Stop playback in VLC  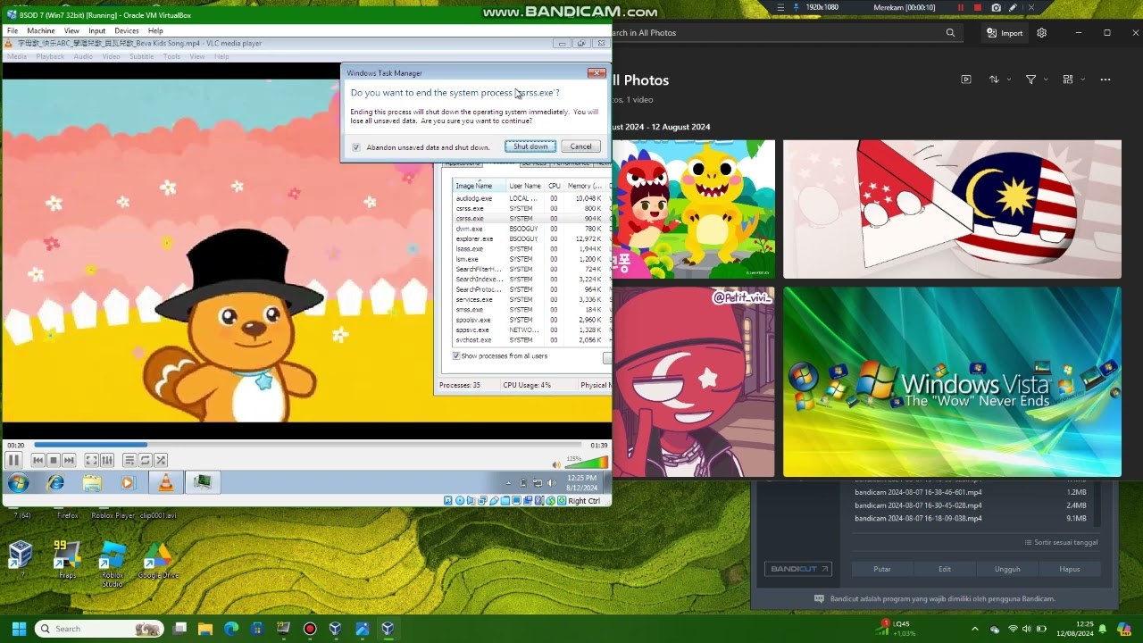54,460
